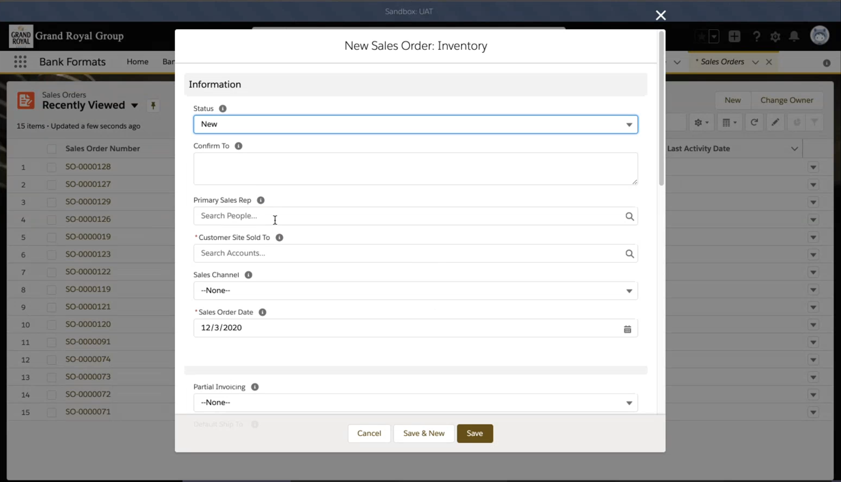Click the search icon in Customer Site Sold To

click(x=629, y=254)
